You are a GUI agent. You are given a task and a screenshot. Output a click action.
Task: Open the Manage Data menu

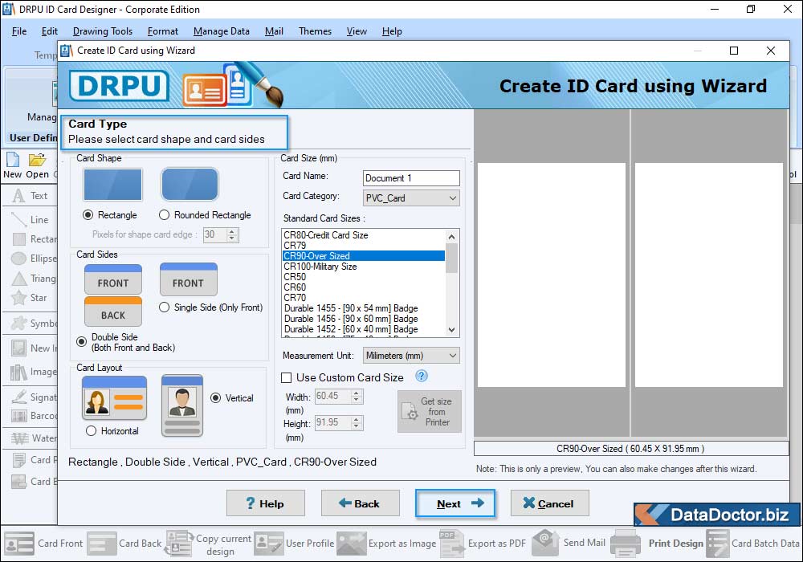click(222, 31)
